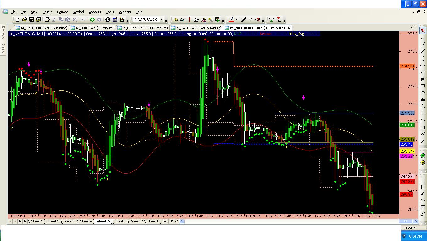The width and height of the screenshot is (427, 241).
Task: Toggle the S button beside sheet tabs
Action: [171, 221]
